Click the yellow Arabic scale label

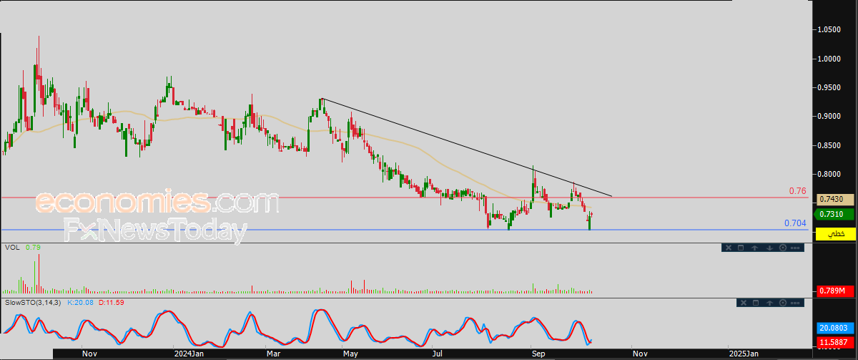[x=835, y=234]
